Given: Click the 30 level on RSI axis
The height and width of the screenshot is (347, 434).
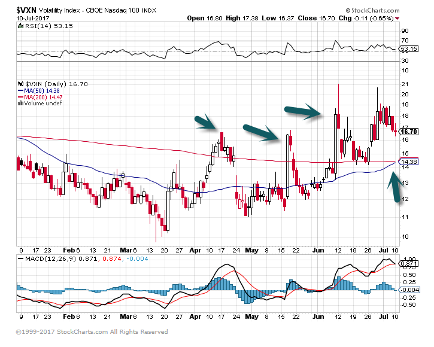Looking at the screenshot, I should [405, 60].
